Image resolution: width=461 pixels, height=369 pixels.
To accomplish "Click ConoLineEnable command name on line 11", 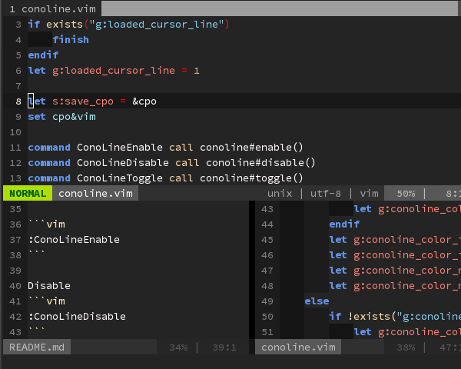I will click(120, 147).
